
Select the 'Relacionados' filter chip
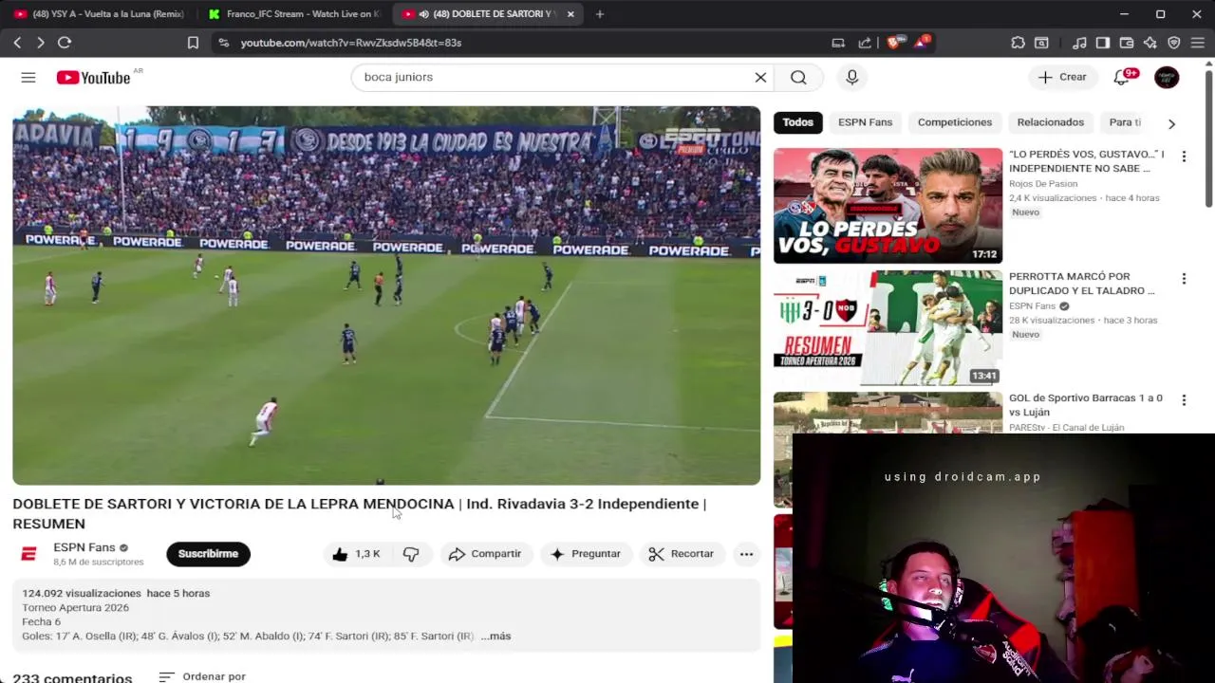click(1050, 122)
